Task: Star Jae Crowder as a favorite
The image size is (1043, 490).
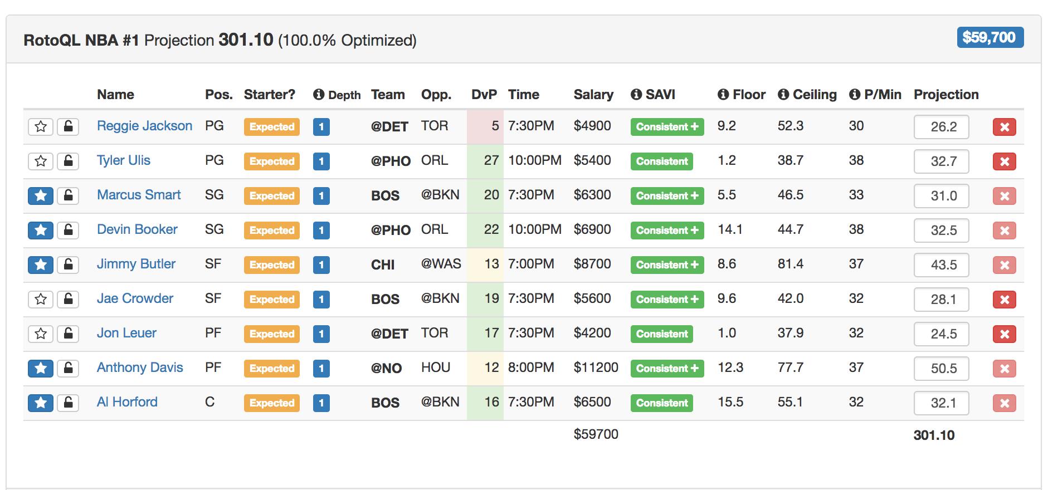Action: pos(41,299)
